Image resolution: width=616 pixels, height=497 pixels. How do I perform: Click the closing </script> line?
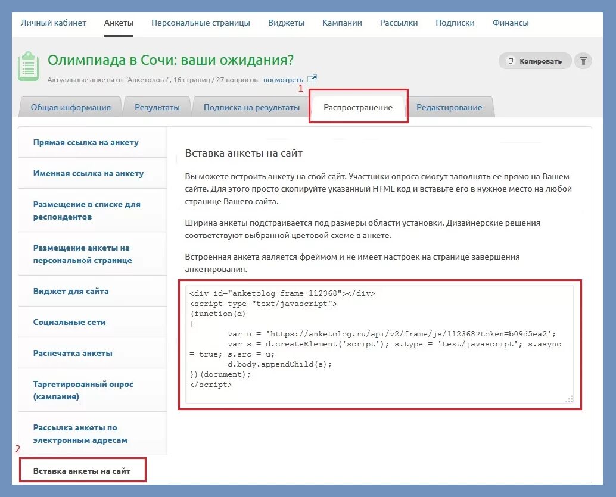click(210, 385)
